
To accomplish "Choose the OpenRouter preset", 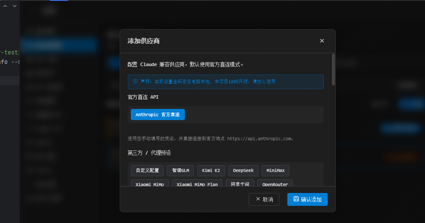I will 275,183.
